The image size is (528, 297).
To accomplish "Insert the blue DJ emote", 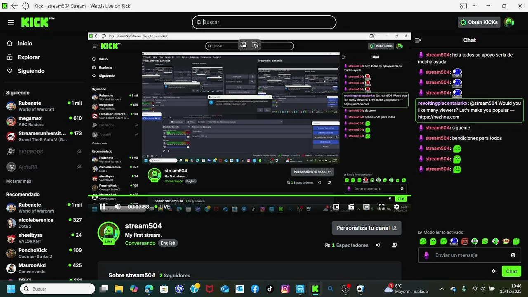I will [x=454, y=241].
